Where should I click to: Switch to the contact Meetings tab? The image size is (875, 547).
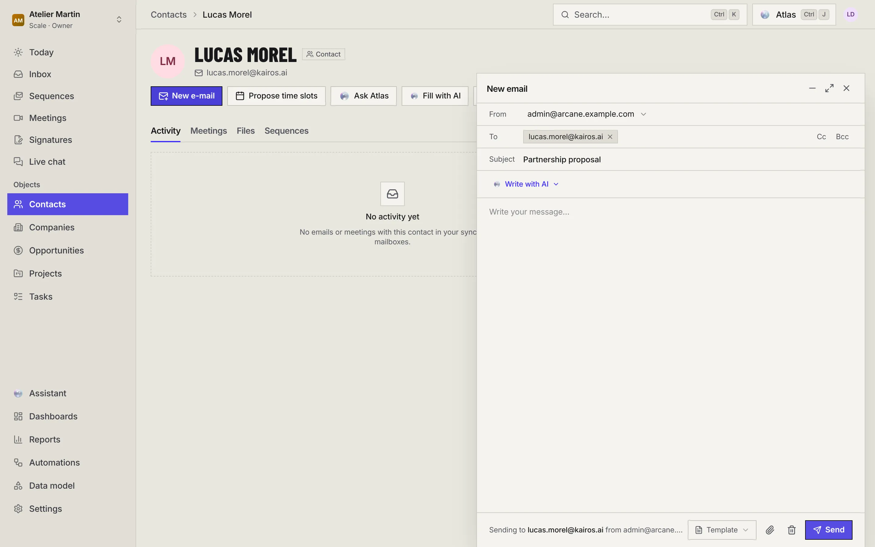coord(209,131)
